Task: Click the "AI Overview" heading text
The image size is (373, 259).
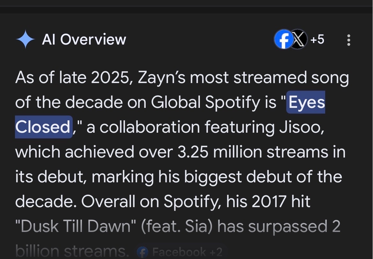Action: (84, 40)
